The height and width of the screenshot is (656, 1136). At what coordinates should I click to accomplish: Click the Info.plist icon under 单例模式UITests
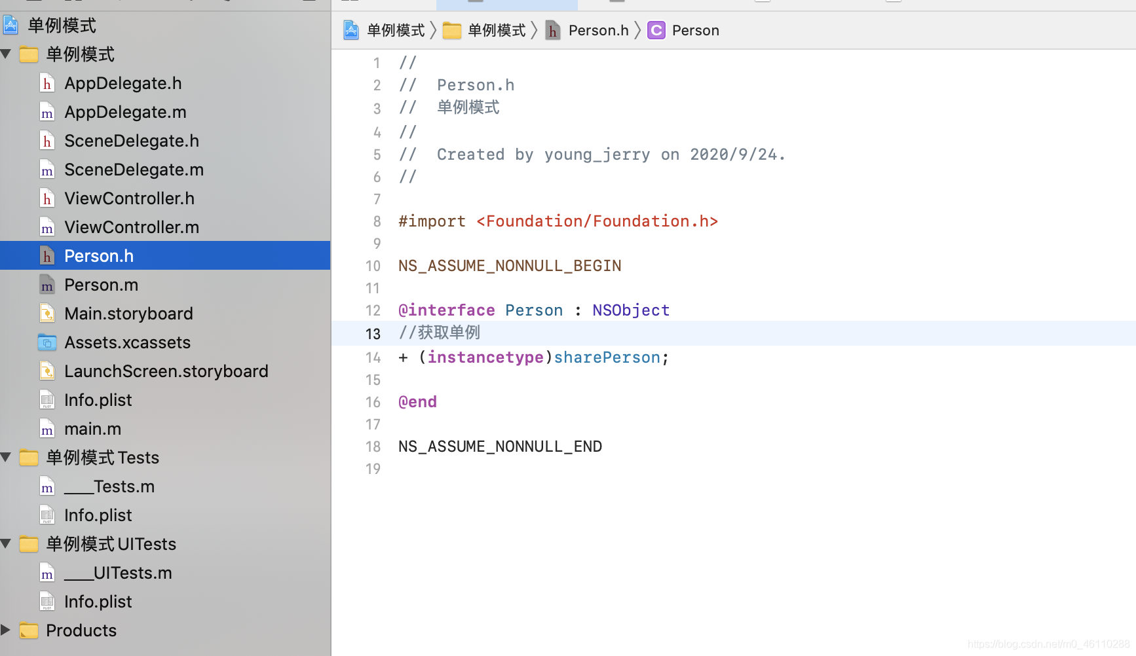click(47, 602)
